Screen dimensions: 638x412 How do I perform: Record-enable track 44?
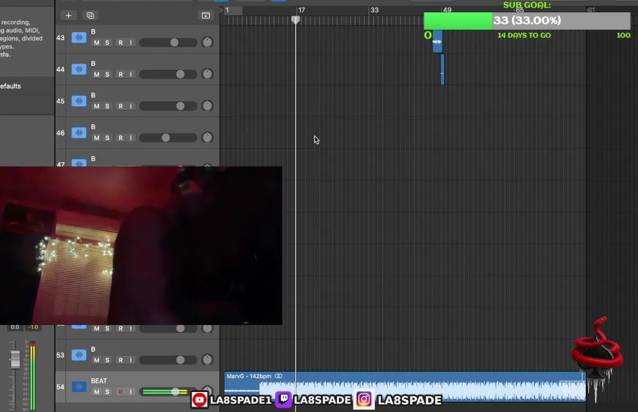tap(120, 74)
